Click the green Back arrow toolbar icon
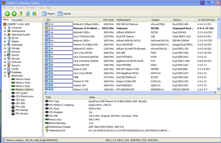This screenshot has height=143, width=221. 7,14
